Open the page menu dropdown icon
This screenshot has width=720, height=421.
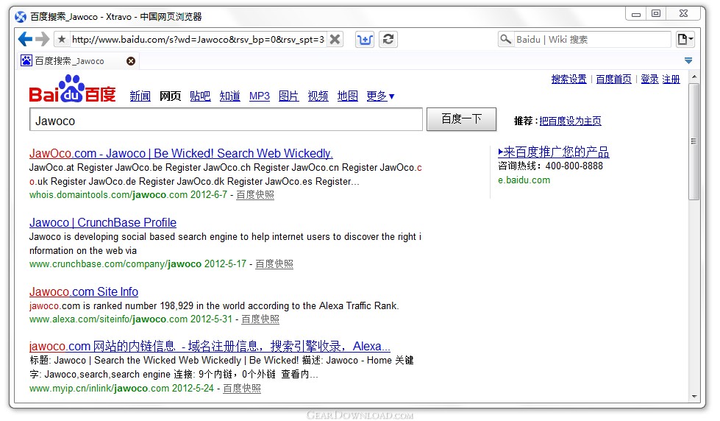pyautogui.click(x=685, y=40)
